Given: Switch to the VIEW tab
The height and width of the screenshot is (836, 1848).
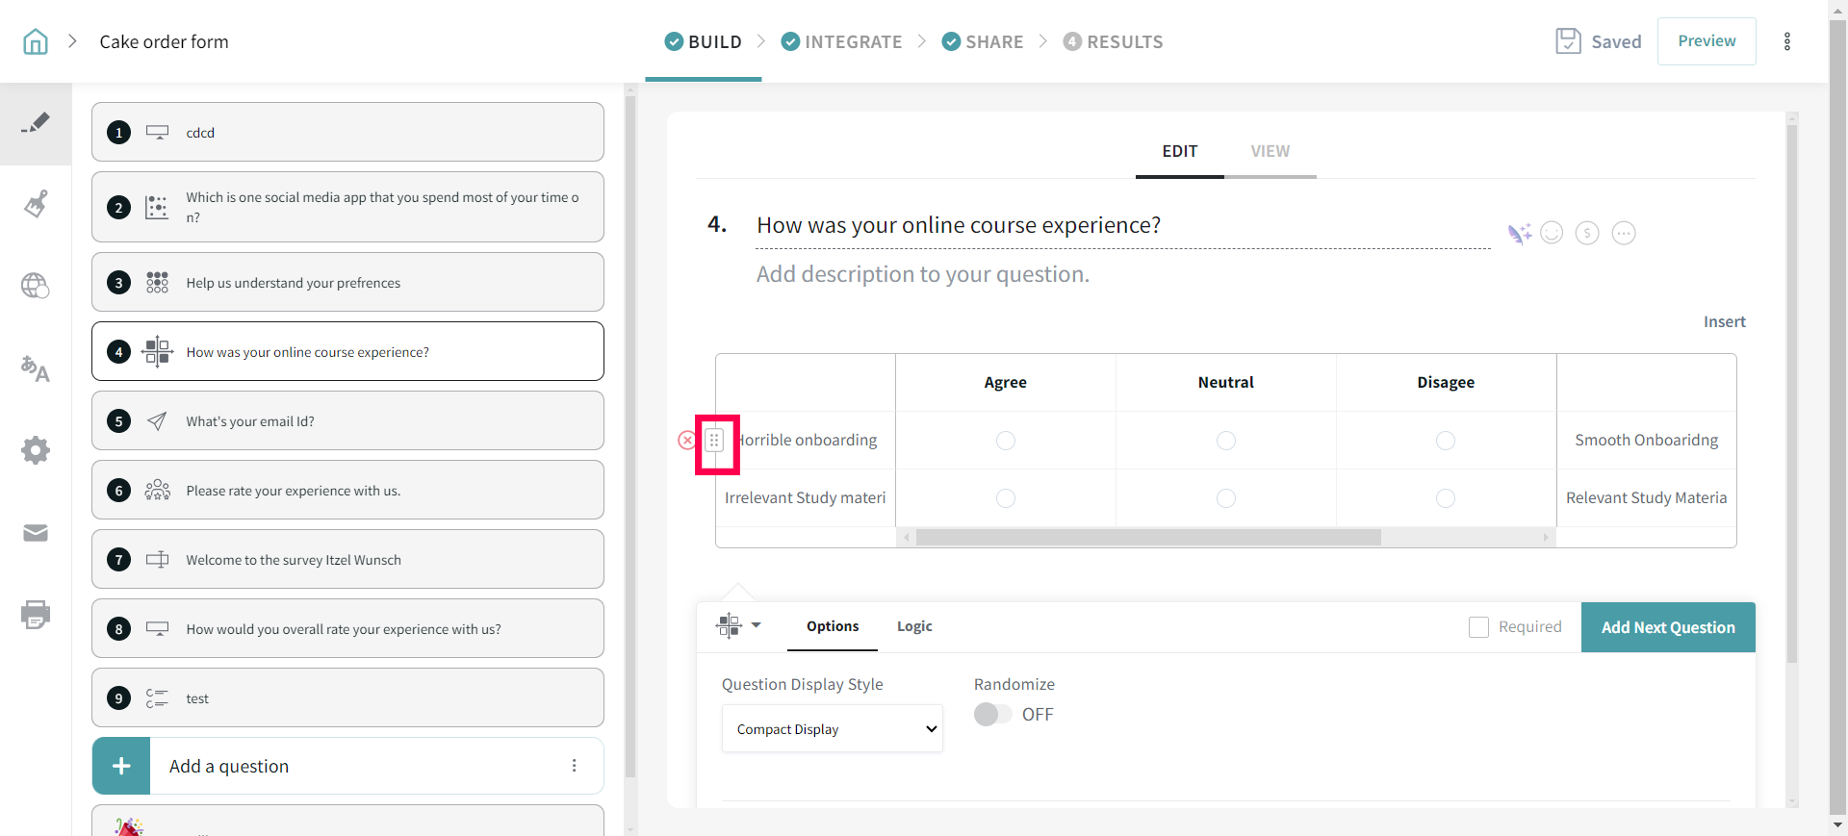Looking at the screenshot, I should (x=1270, y=151).
